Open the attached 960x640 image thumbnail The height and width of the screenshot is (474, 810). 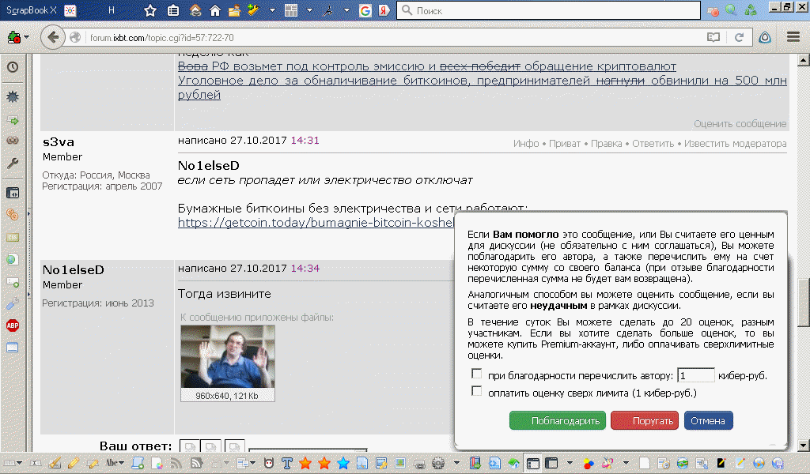228,356
